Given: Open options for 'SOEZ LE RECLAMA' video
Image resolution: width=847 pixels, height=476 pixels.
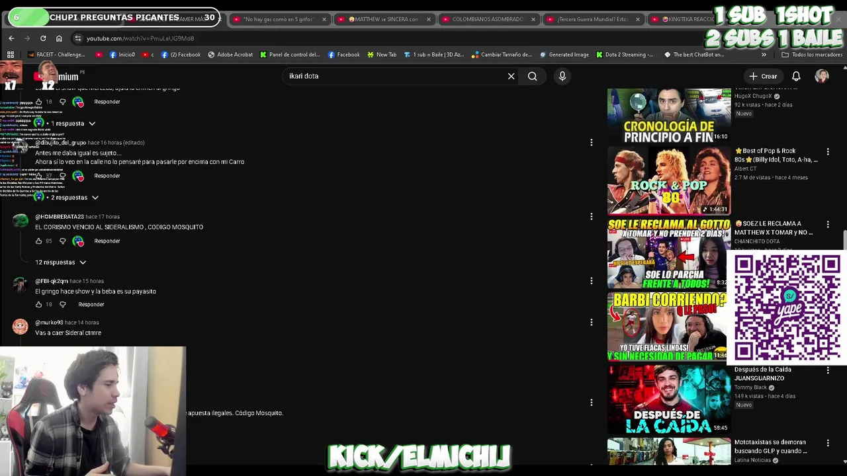Looking at the screenshot, I should click(828, 224).
